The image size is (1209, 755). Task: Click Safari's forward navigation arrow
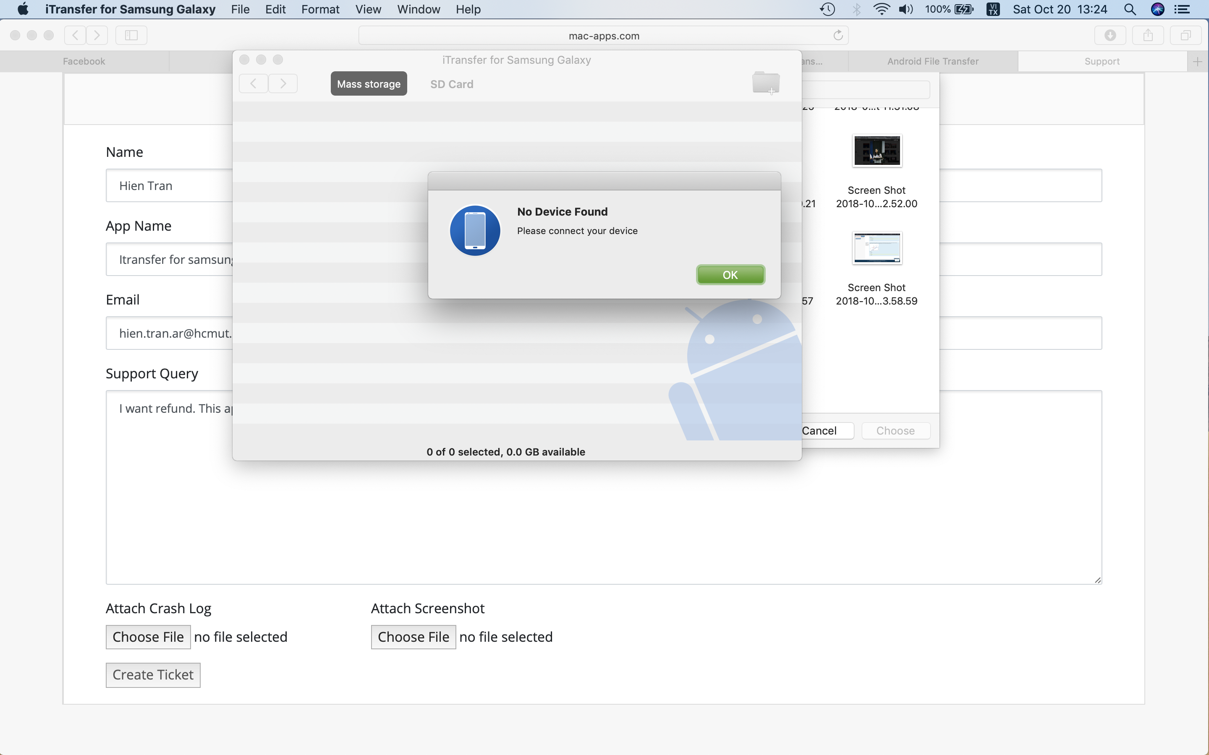pos(97,35)
